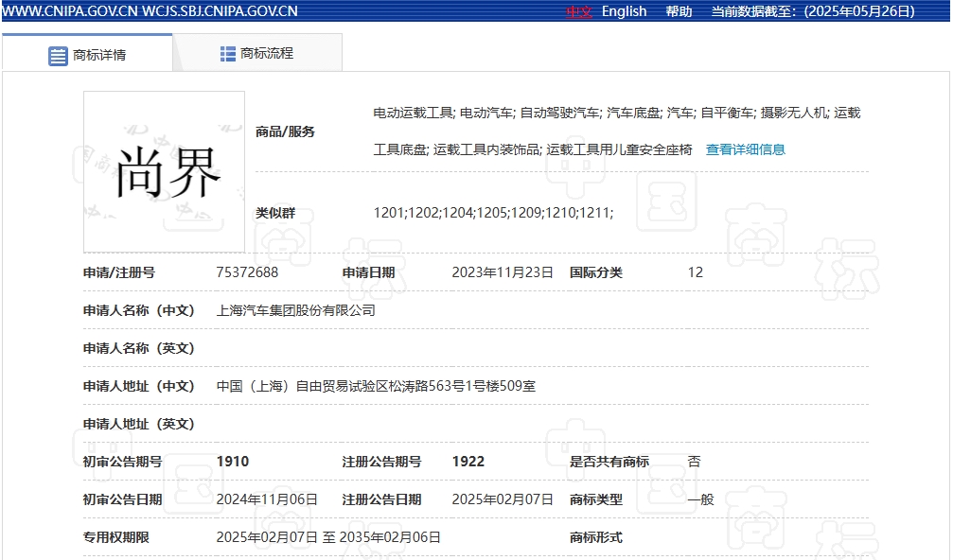Viewport: 953px width, 560px height.
Task: Click the 是否共有商标 label
Action: (x=609, y=462)
